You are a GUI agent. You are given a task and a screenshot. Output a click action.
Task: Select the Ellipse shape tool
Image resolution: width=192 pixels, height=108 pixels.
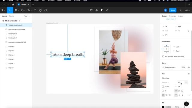coord(22,10)
